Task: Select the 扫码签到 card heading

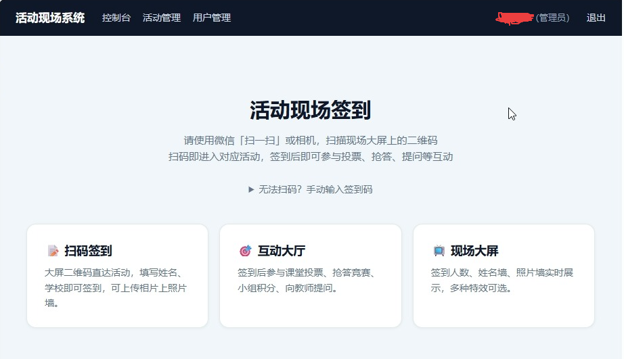Action: tap(88, 251)
